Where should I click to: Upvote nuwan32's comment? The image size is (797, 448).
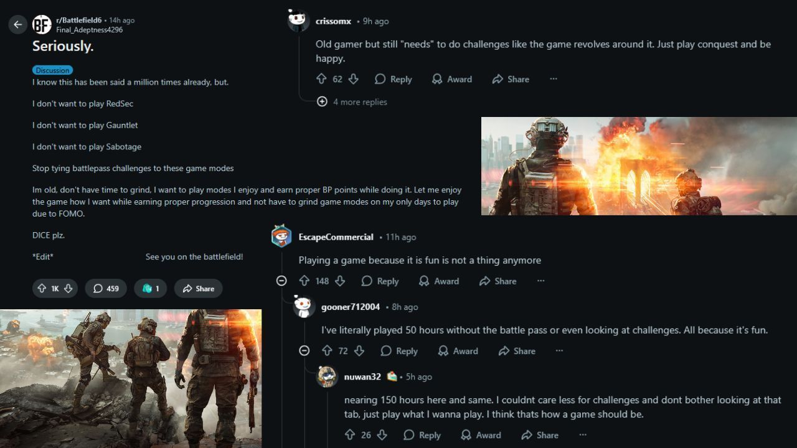(350, 435)
